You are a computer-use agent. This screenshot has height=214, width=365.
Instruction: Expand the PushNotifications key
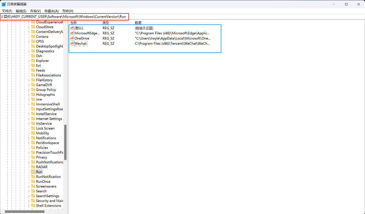tap(29, 162)
